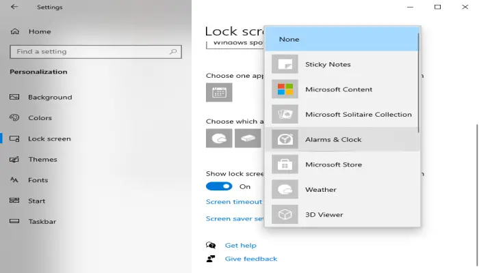Image resolution: width=479 pixels, height=273 pixels.
Task: Open the Start settings page
Action: 37,201
